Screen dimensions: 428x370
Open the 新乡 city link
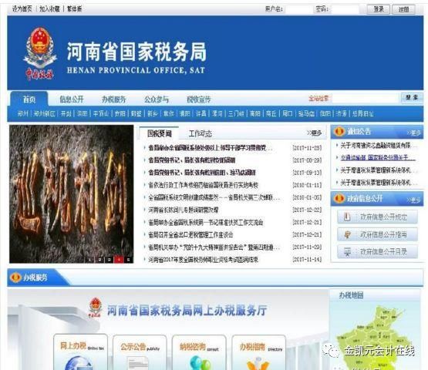click(153, 113)
